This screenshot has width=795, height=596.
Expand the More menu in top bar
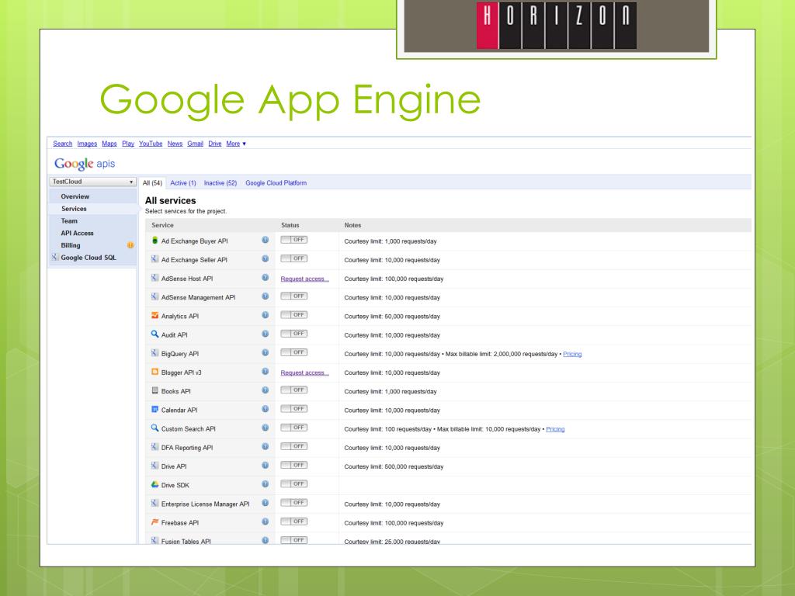coord(236,144)
